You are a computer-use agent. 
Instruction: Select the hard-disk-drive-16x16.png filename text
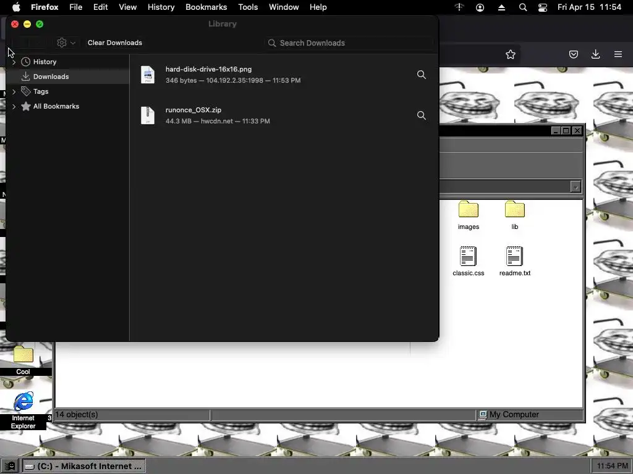pyautogui.click(x=208, y=69)
